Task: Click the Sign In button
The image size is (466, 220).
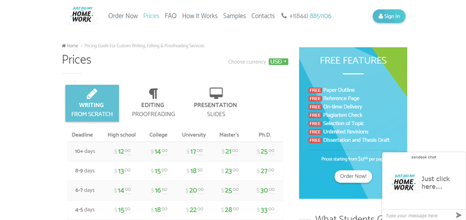Action: tap(389, 17)
